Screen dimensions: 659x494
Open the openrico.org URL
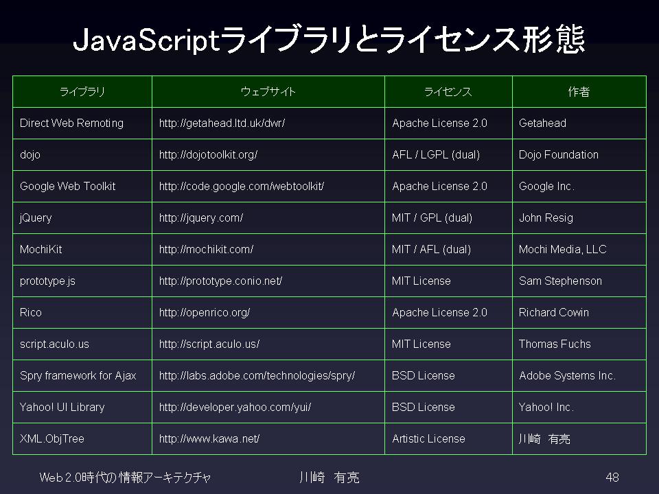[x=205, y=313]
